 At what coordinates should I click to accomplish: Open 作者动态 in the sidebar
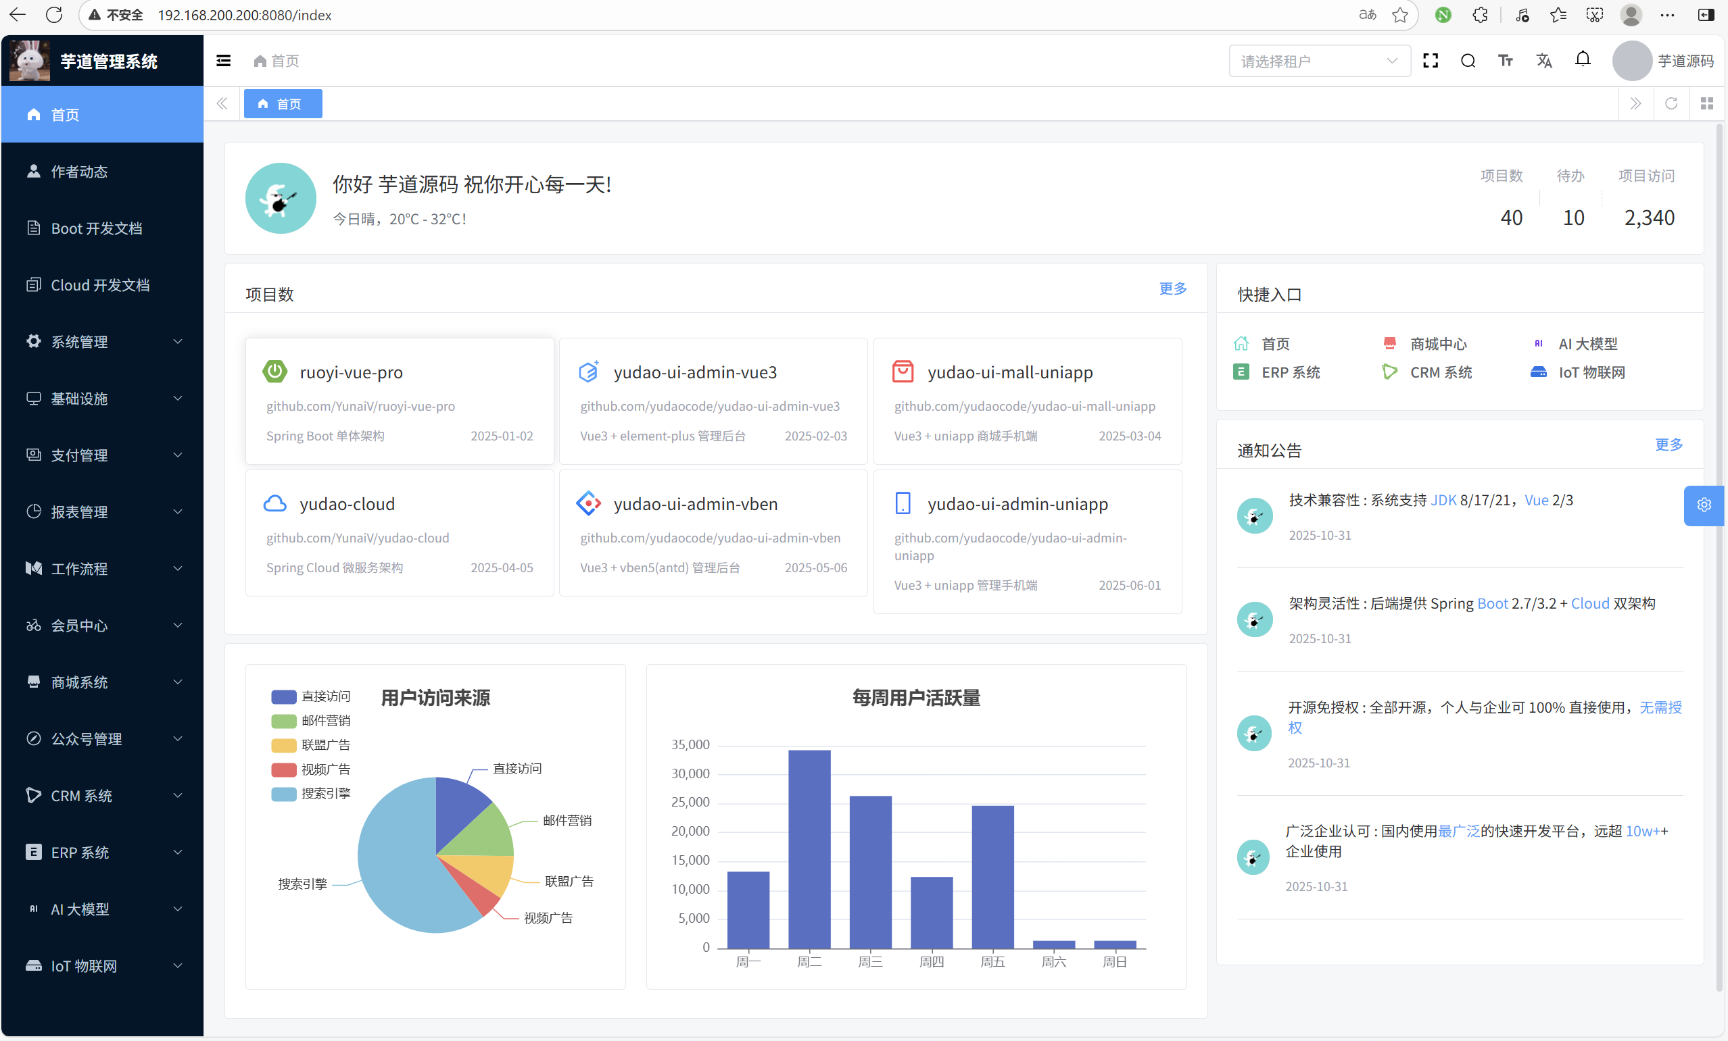[78, 172]
